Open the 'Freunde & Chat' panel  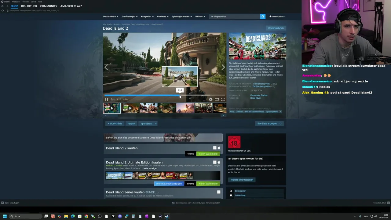point(381,203)
